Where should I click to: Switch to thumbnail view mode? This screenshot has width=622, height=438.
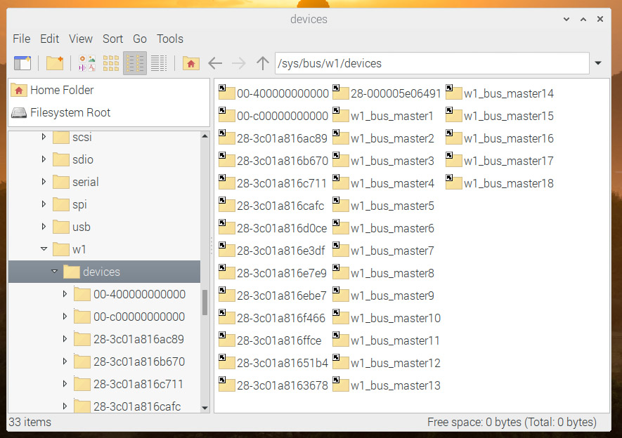(111, 63)
